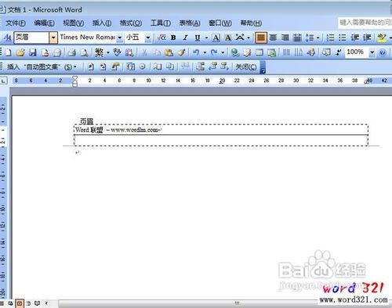This screenshot has height=308, width=392.
Task: Click the Print icon
Action: [x=71, y=52]
